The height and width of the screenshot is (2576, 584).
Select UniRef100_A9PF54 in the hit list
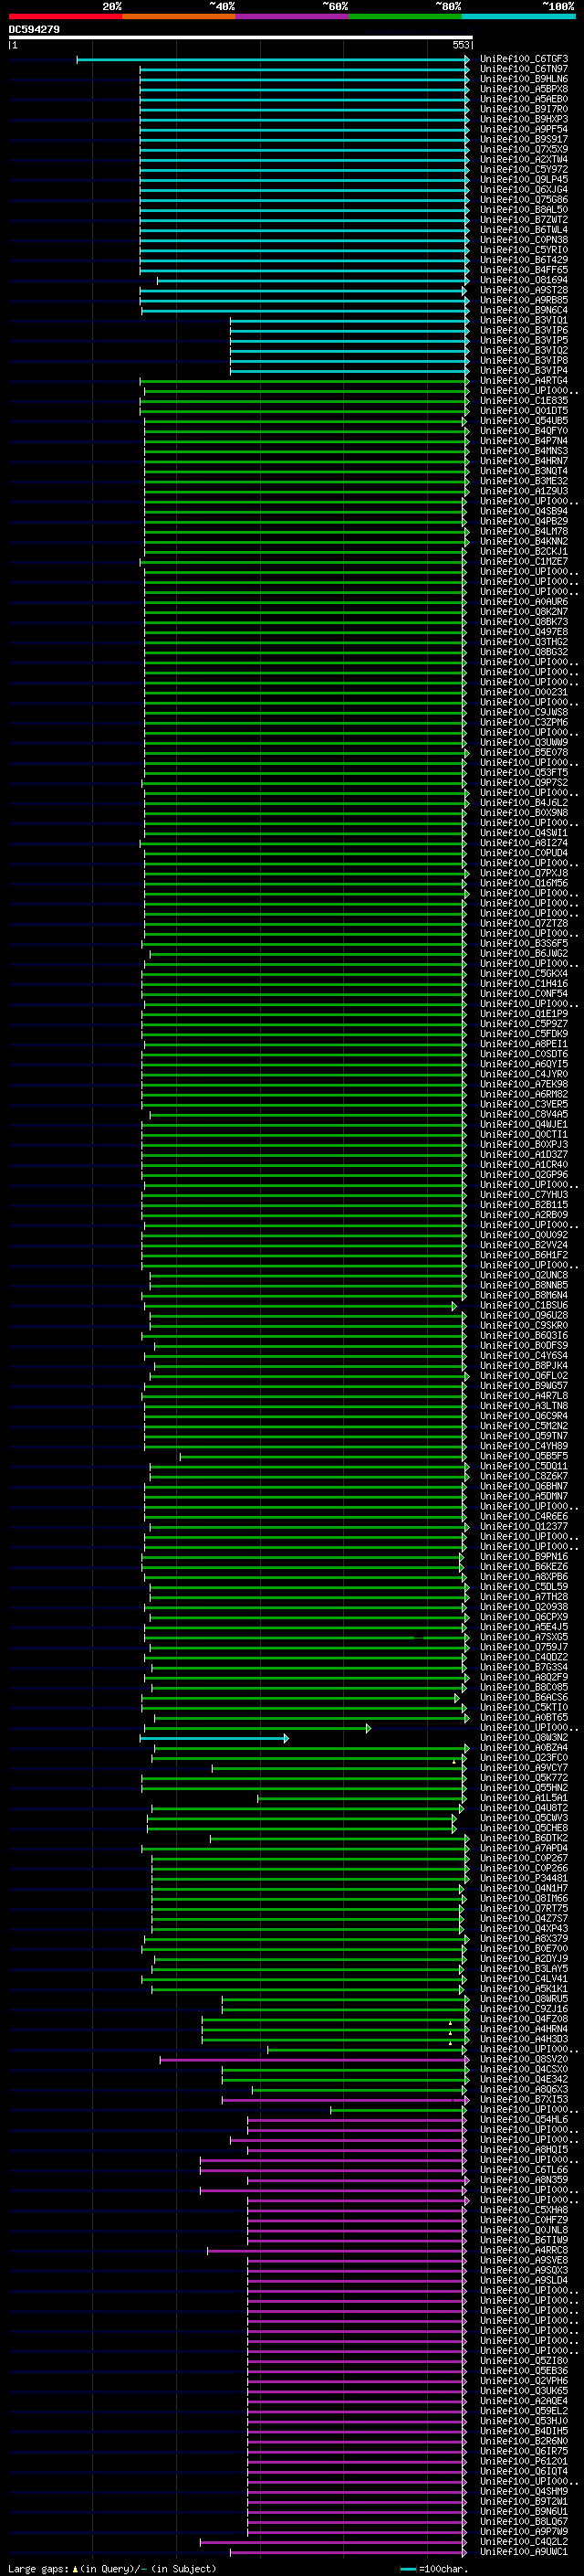pos(523,129)
